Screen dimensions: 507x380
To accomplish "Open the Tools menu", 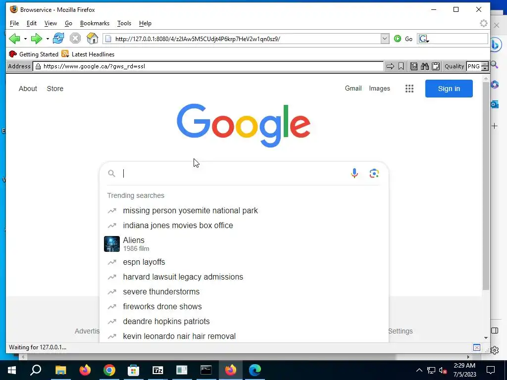I will 124,23.
